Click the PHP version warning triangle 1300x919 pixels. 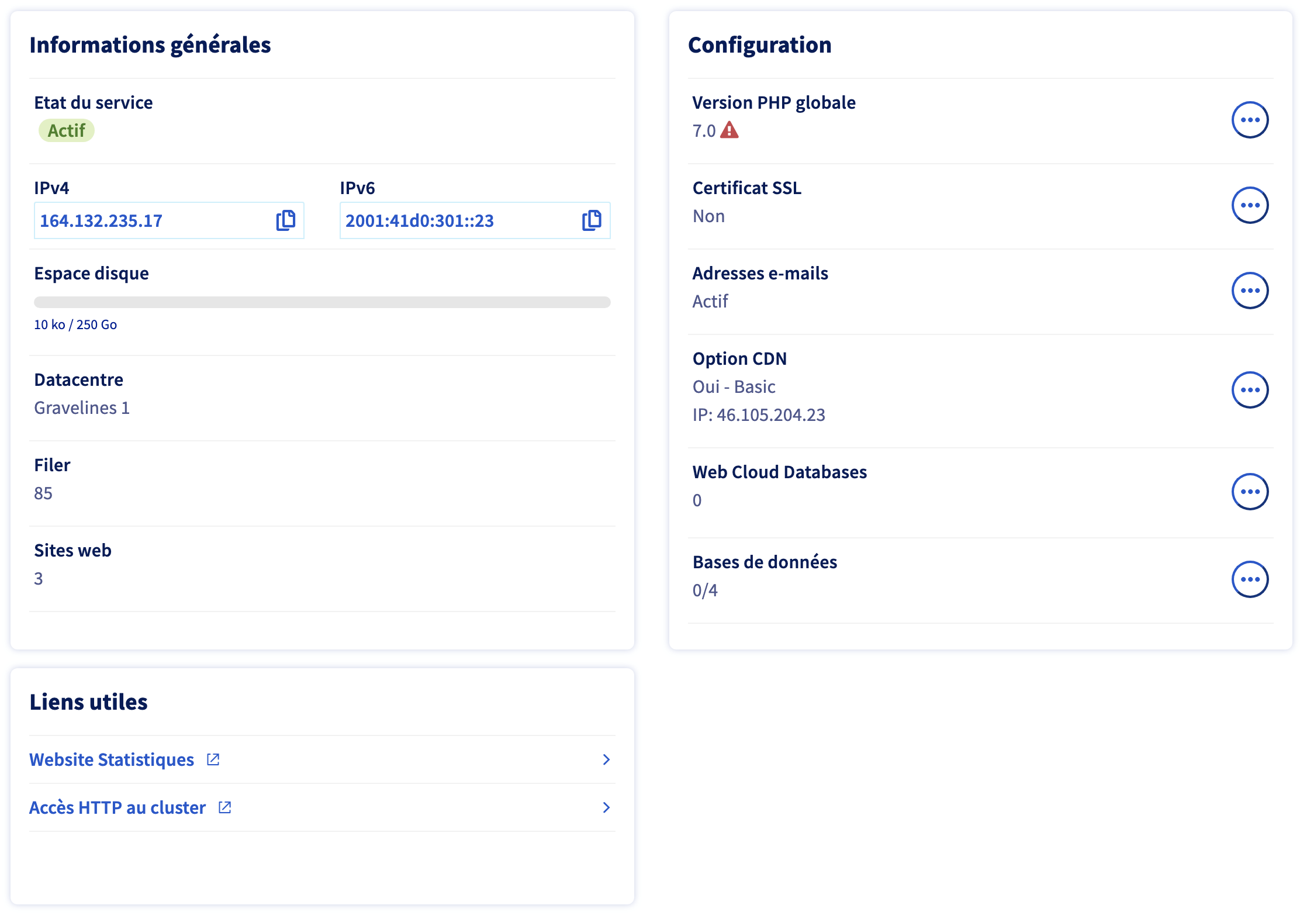[x=729, y=130]
